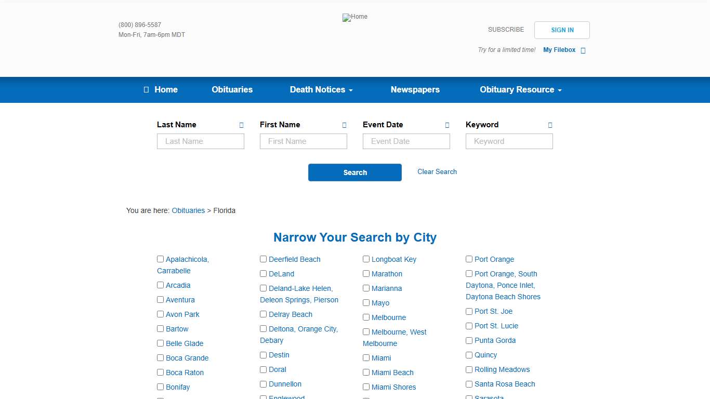710x399 pixels.
Task: Click the Home logo image at top
Action: pos(354,17)
